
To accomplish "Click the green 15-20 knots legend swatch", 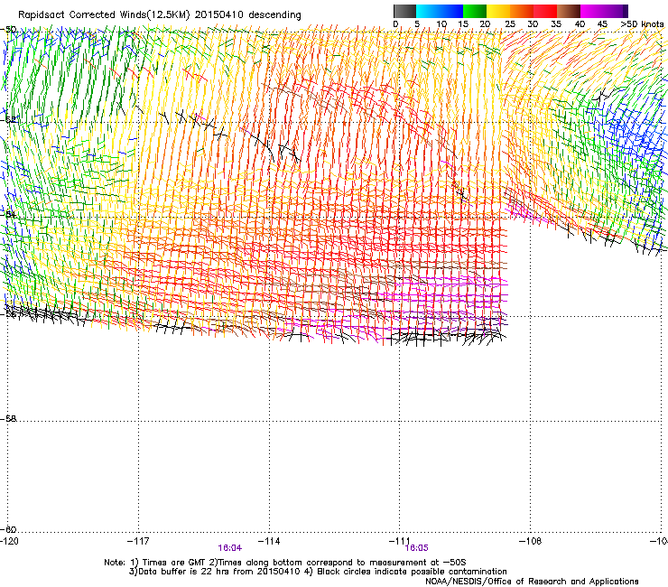I will coord(475,11).
